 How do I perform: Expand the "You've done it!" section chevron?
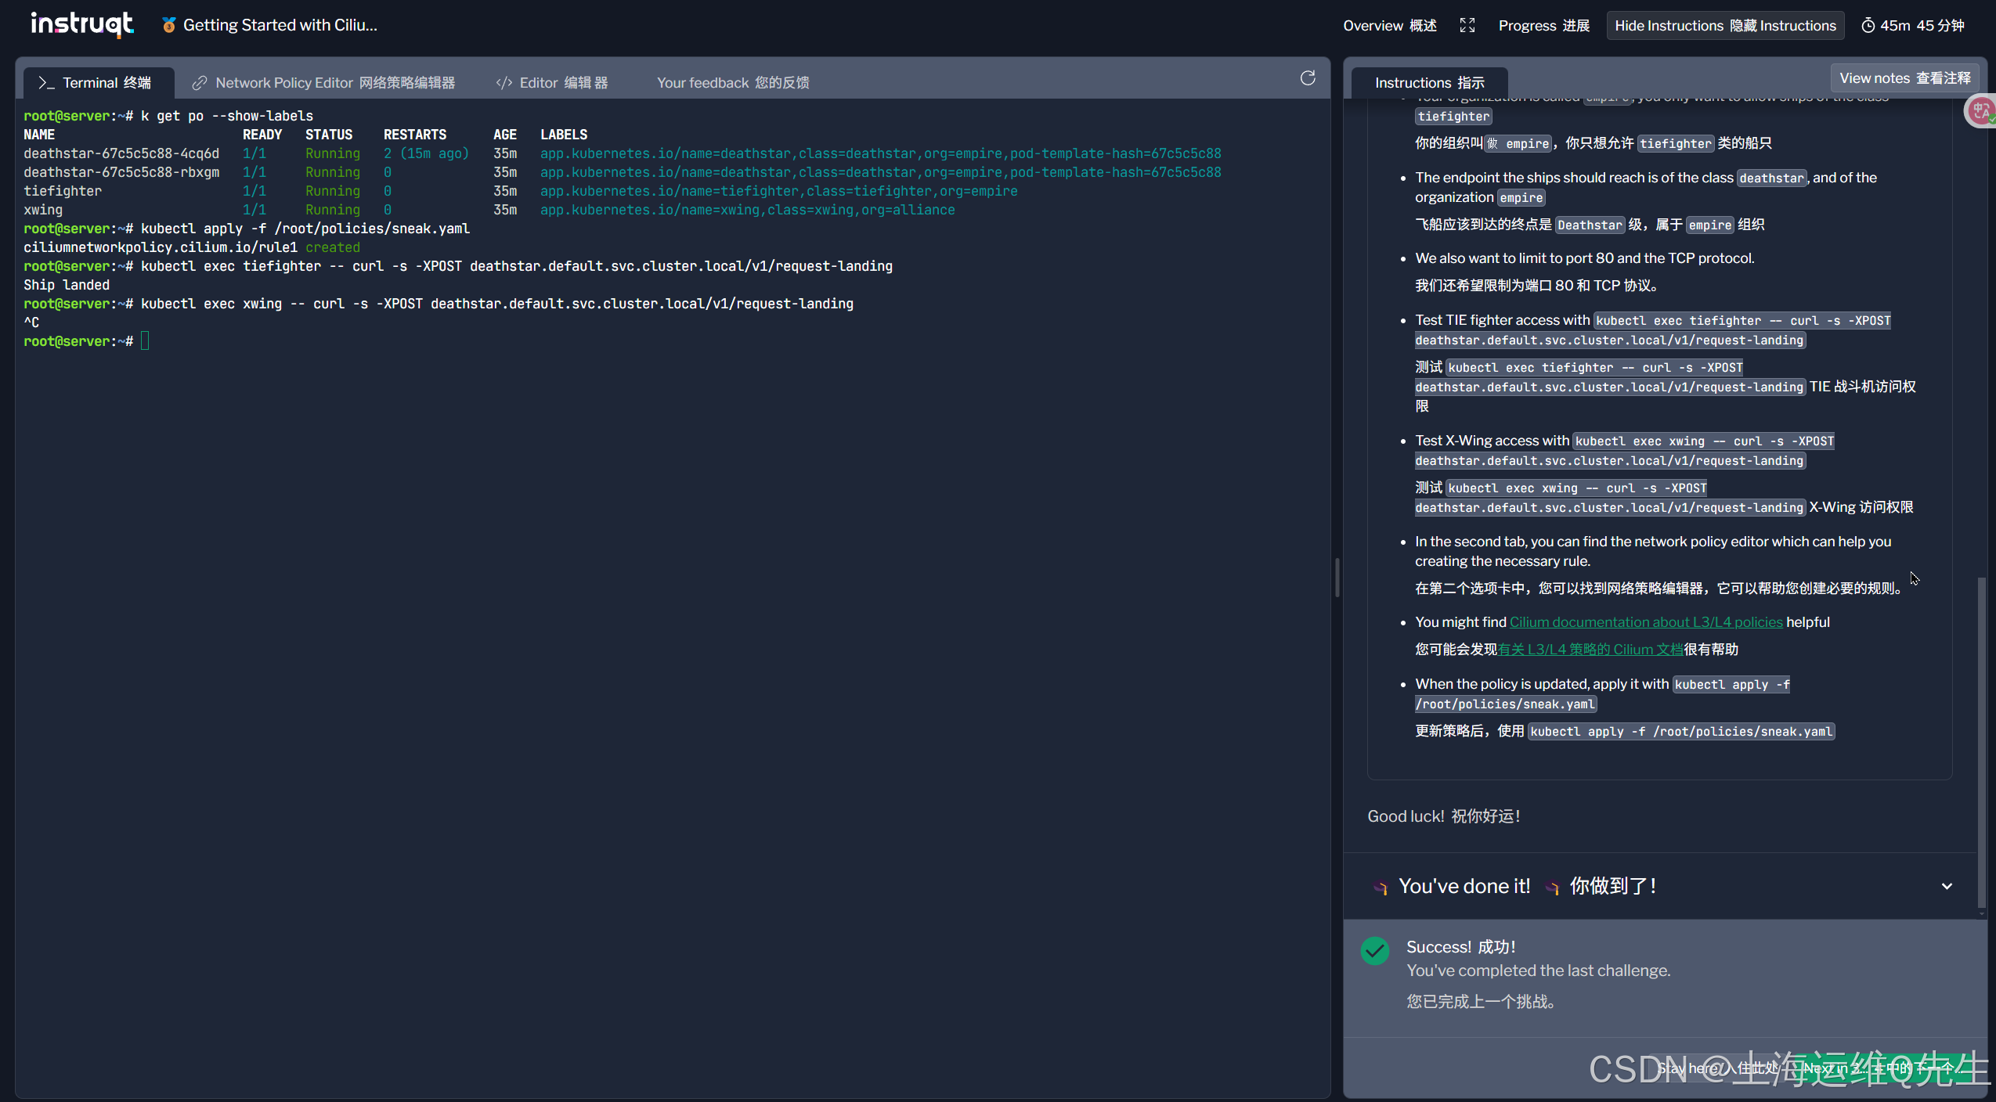pyautogui.click(x=1946, y=886)
